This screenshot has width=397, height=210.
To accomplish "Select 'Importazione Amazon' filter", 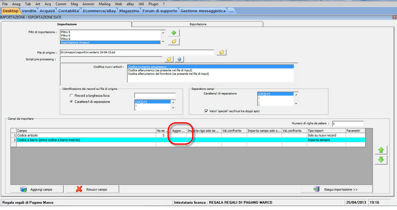I will click(x=110, y=42).
